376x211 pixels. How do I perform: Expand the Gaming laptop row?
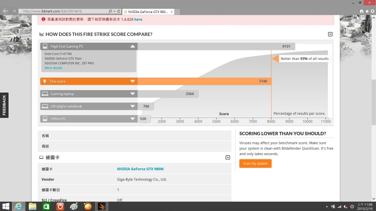[132, 94]
